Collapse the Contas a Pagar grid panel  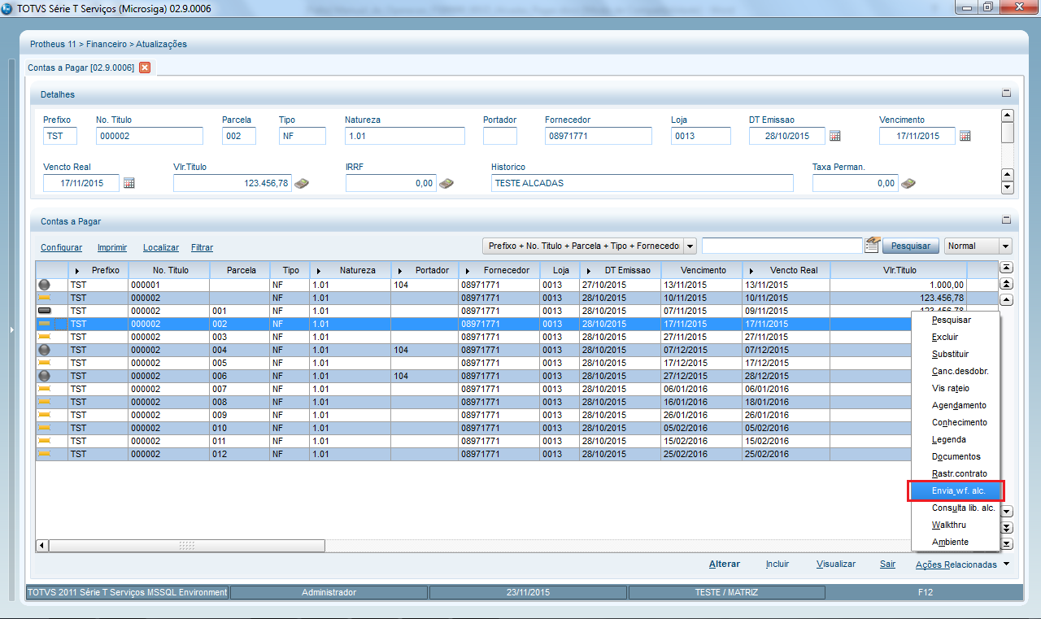point(1006,220)
